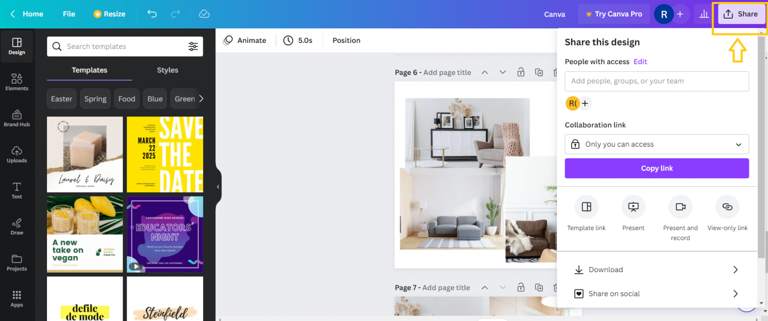
Task: Choose the Steinfield template
Action: (165, 299)
